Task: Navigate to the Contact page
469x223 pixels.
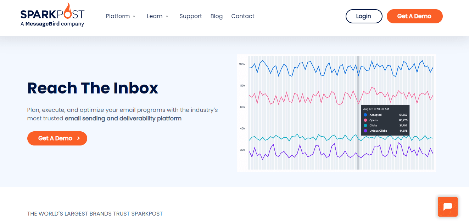Action: pos(243,16)
